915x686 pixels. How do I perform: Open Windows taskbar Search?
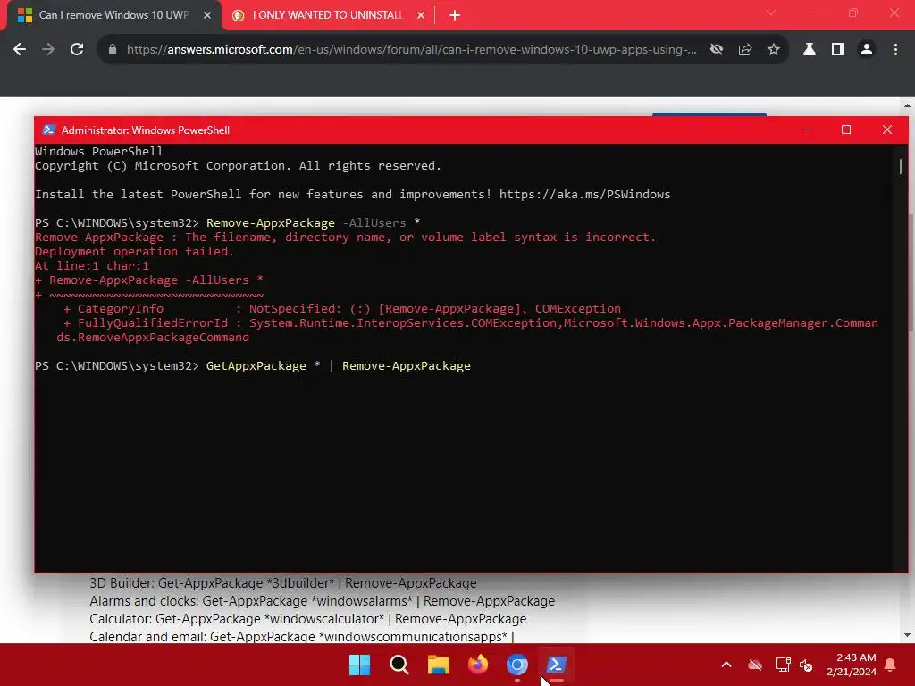pyautogui.click(x=399, y=665)
